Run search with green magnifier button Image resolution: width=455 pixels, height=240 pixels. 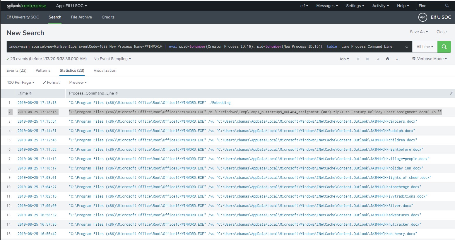click(444, 47)
